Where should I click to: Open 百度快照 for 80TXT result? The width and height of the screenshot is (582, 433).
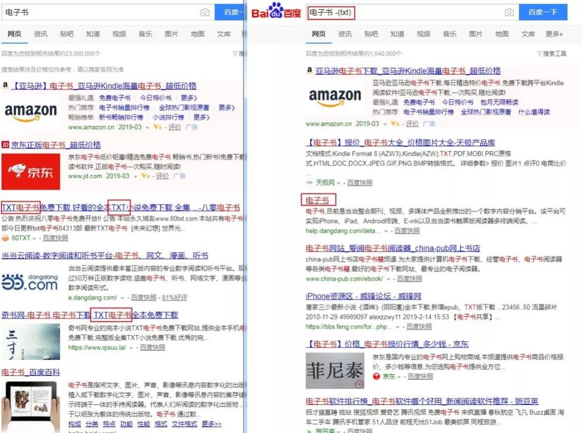click(56, 238)
